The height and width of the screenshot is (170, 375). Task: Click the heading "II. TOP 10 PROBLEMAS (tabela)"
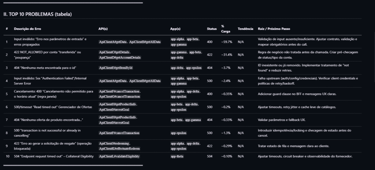38,14
